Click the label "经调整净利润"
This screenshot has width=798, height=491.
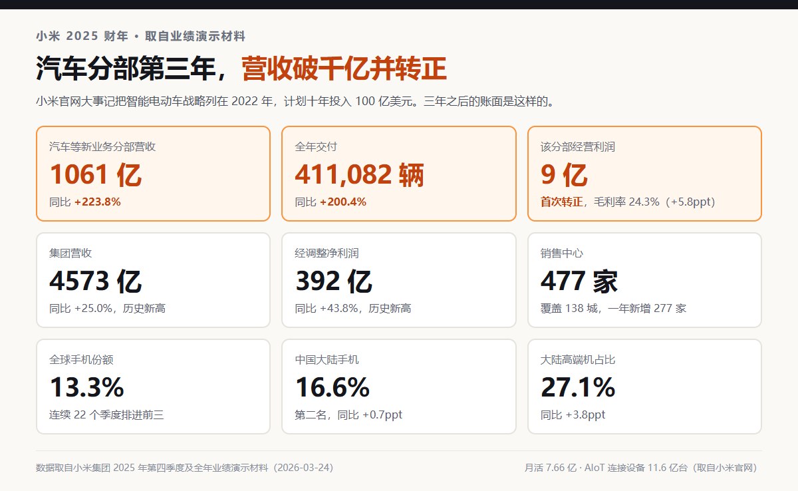[327, 253]
